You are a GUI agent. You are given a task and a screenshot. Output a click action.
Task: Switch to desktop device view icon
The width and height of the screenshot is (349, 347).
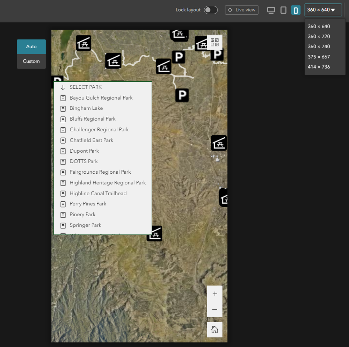(271, 10)
